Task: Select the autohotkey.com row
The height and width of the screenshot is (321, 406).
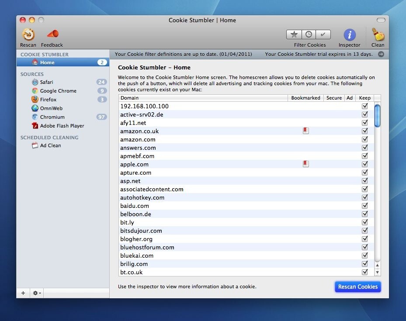Action: tap(246, 197)
